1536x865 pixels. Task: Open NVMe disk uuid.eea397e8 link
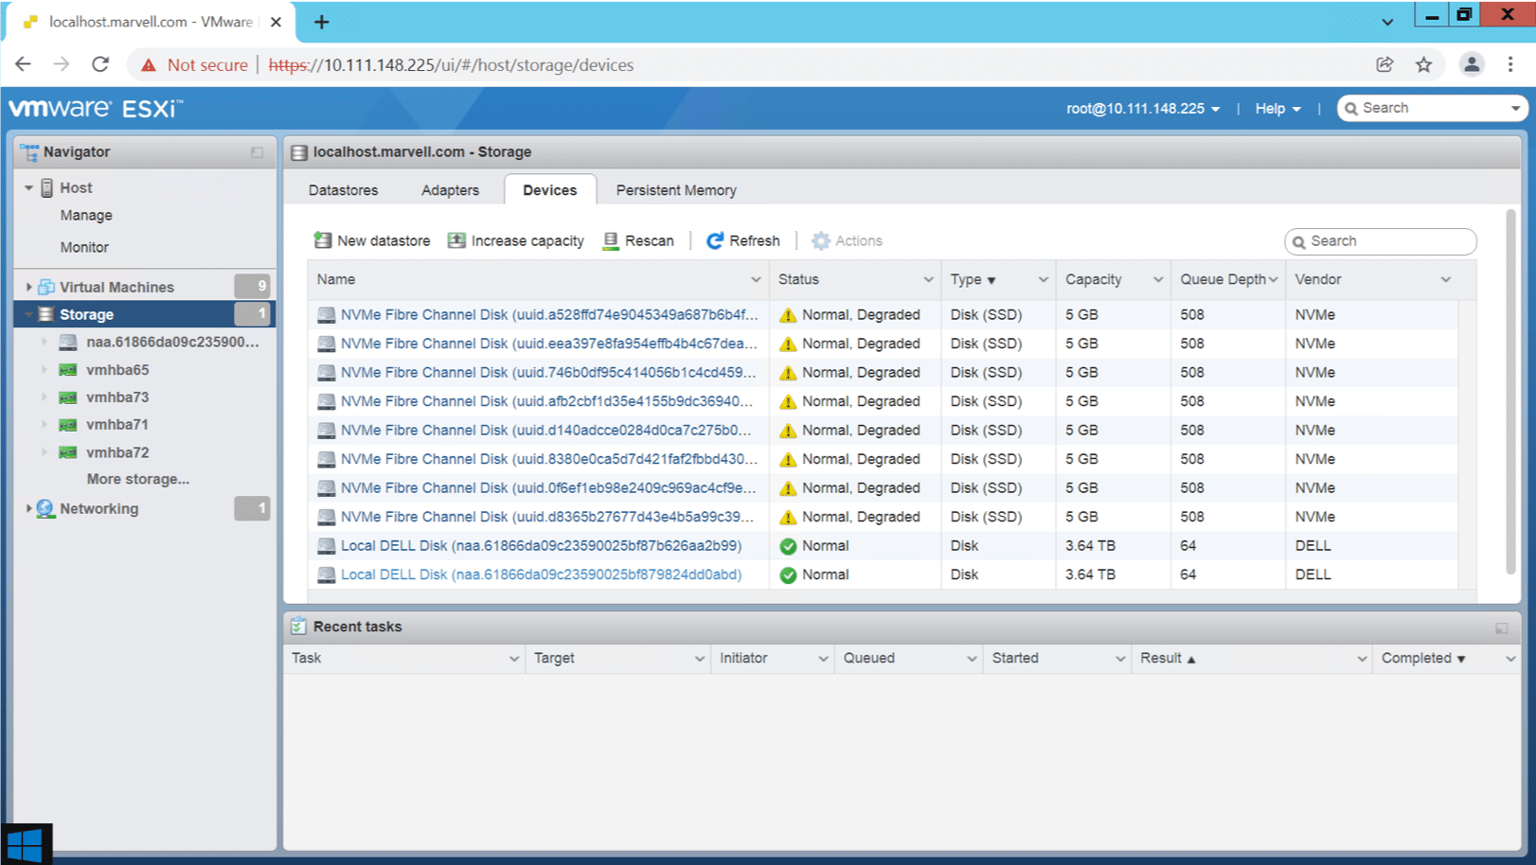[x=548, y=344]
